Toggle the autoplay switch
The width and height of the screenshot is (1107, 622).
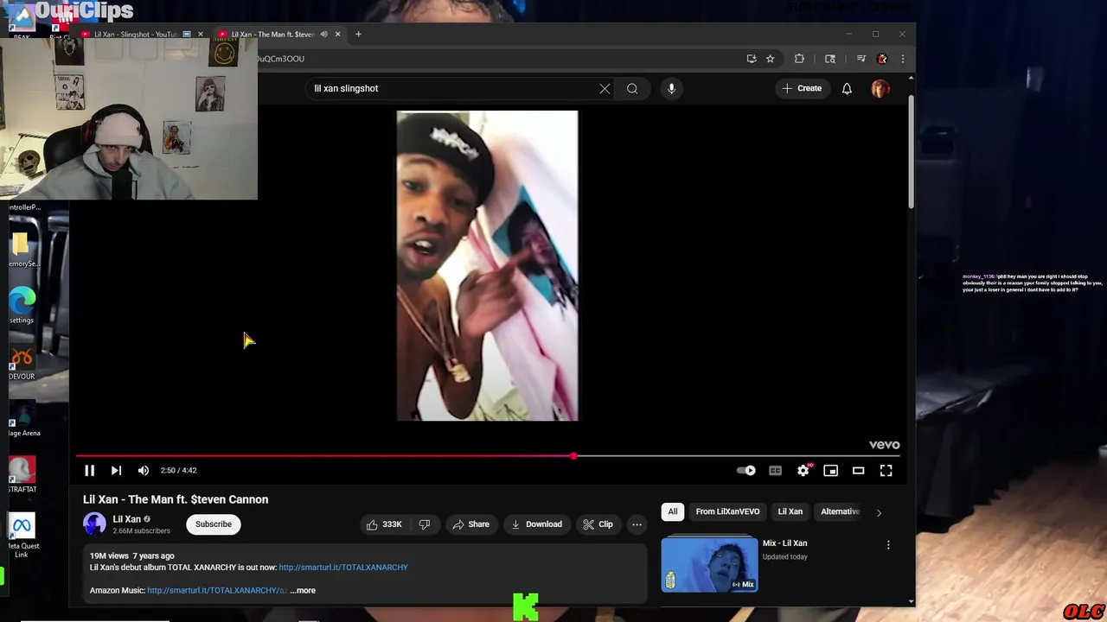[x=745, y=470]
